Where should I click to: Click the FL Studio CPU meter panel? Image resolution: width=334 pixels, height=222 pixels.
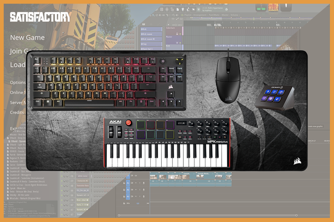261,8
